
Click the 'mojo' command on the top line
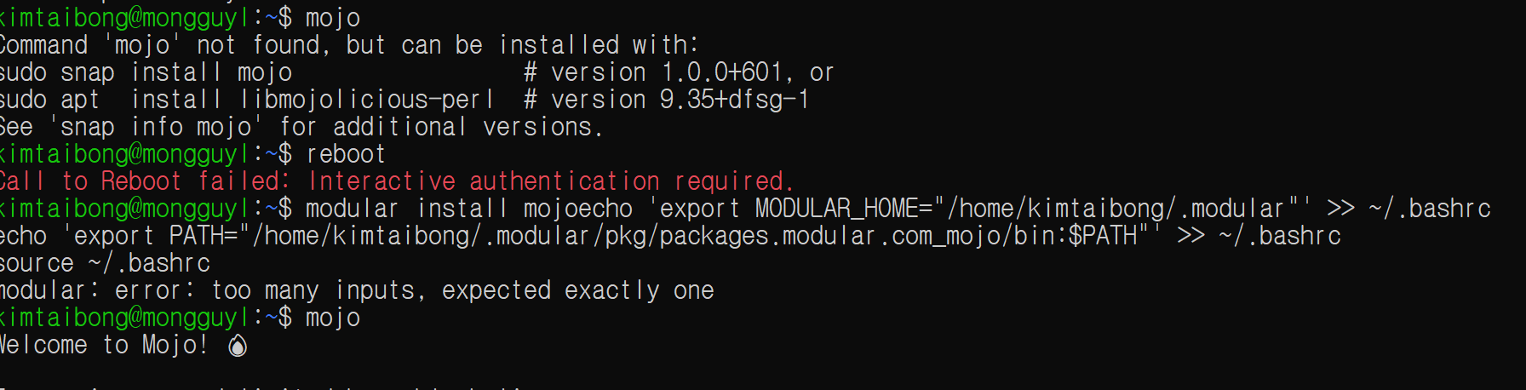click(332, 18)
